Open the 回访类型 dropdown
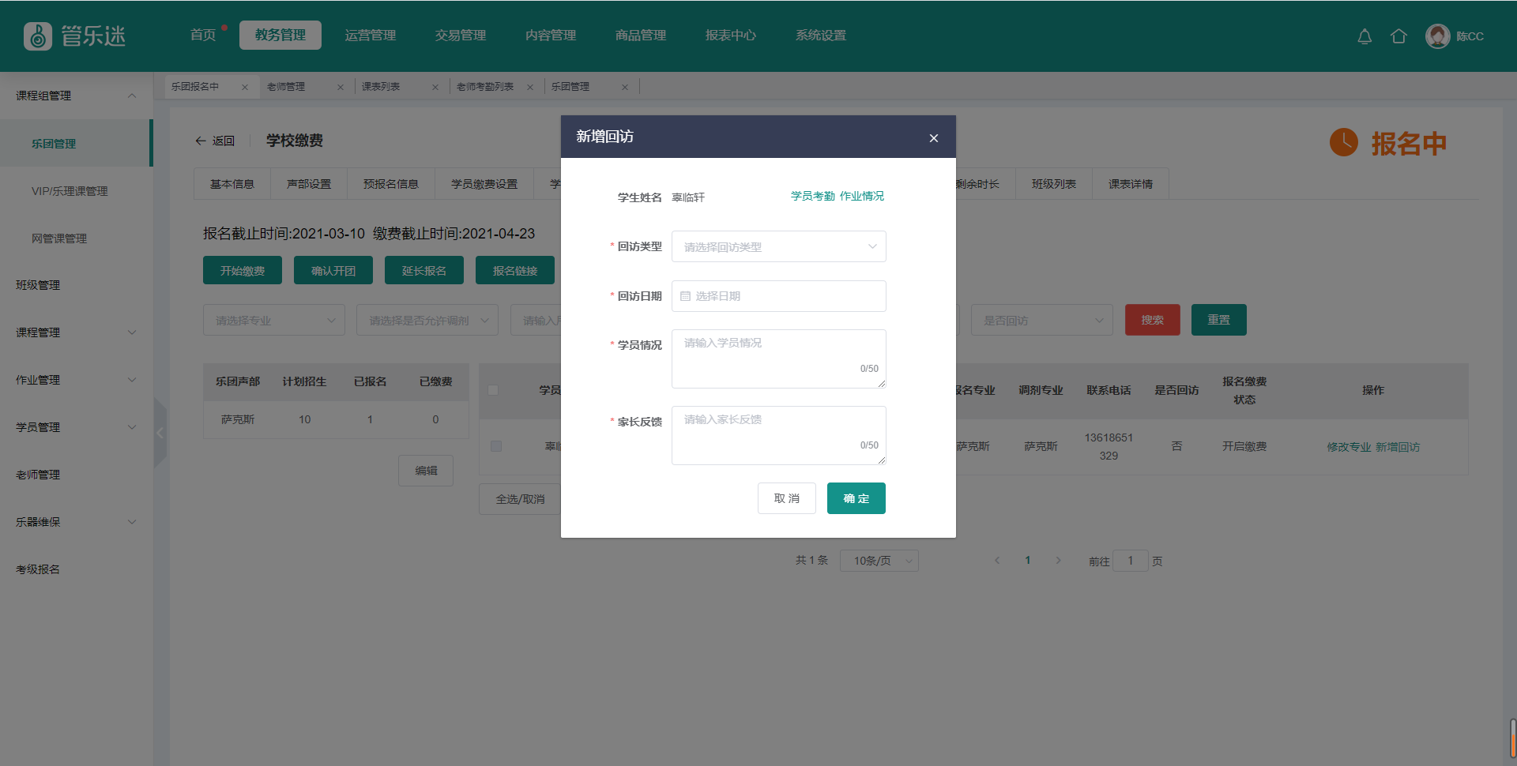1517x766 pixels. point(778,246)
